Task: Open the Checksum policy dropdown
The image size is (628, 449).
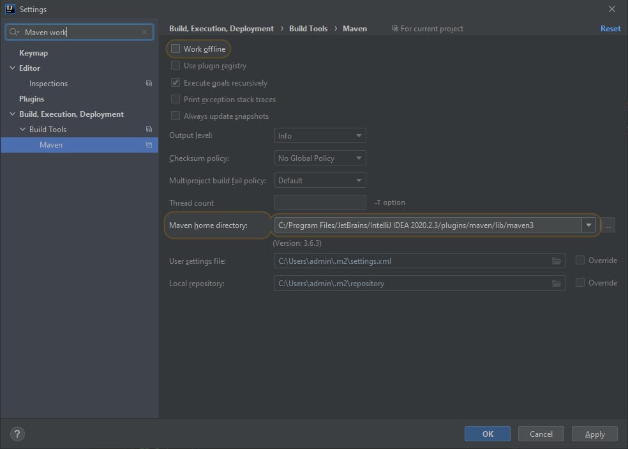Action: point(320,158)
